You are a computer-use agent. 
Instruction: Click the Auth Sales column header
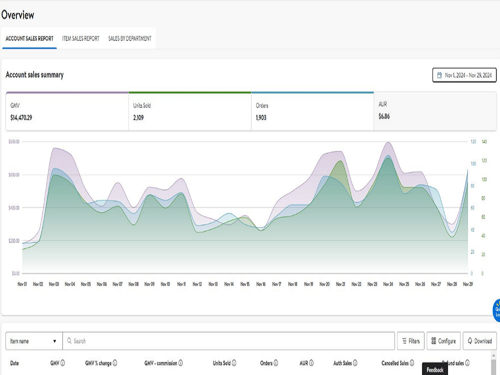click(x=342, y=363)
